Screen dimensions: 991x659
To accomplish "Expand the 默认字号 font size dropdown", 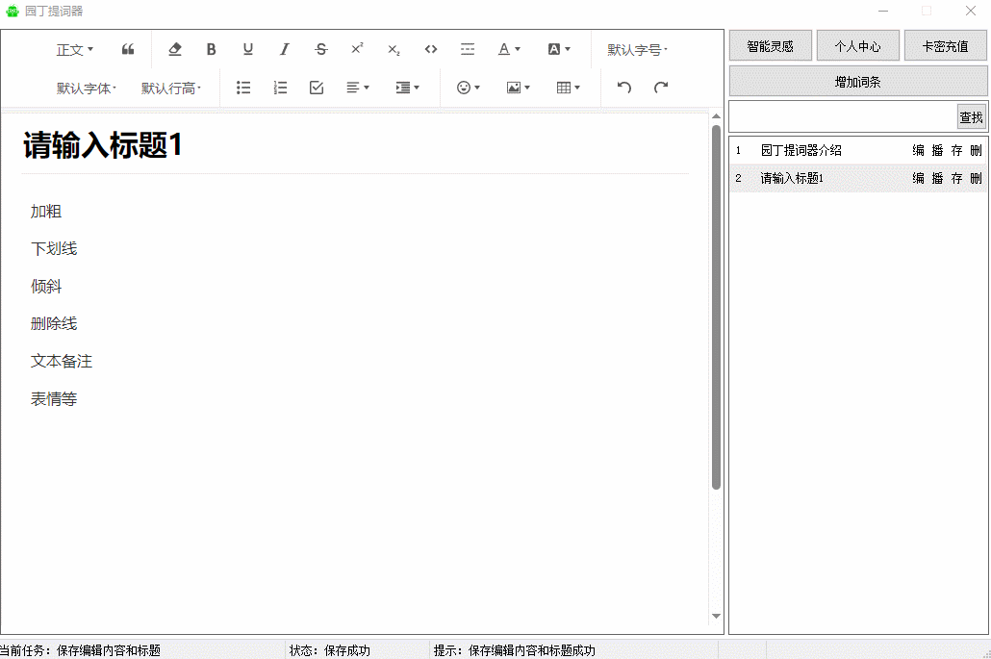I will 637,50.
